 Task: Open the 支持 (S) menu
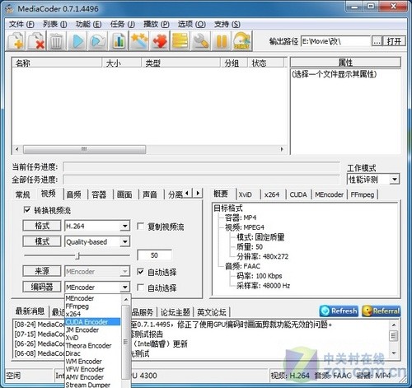(227, 24)
